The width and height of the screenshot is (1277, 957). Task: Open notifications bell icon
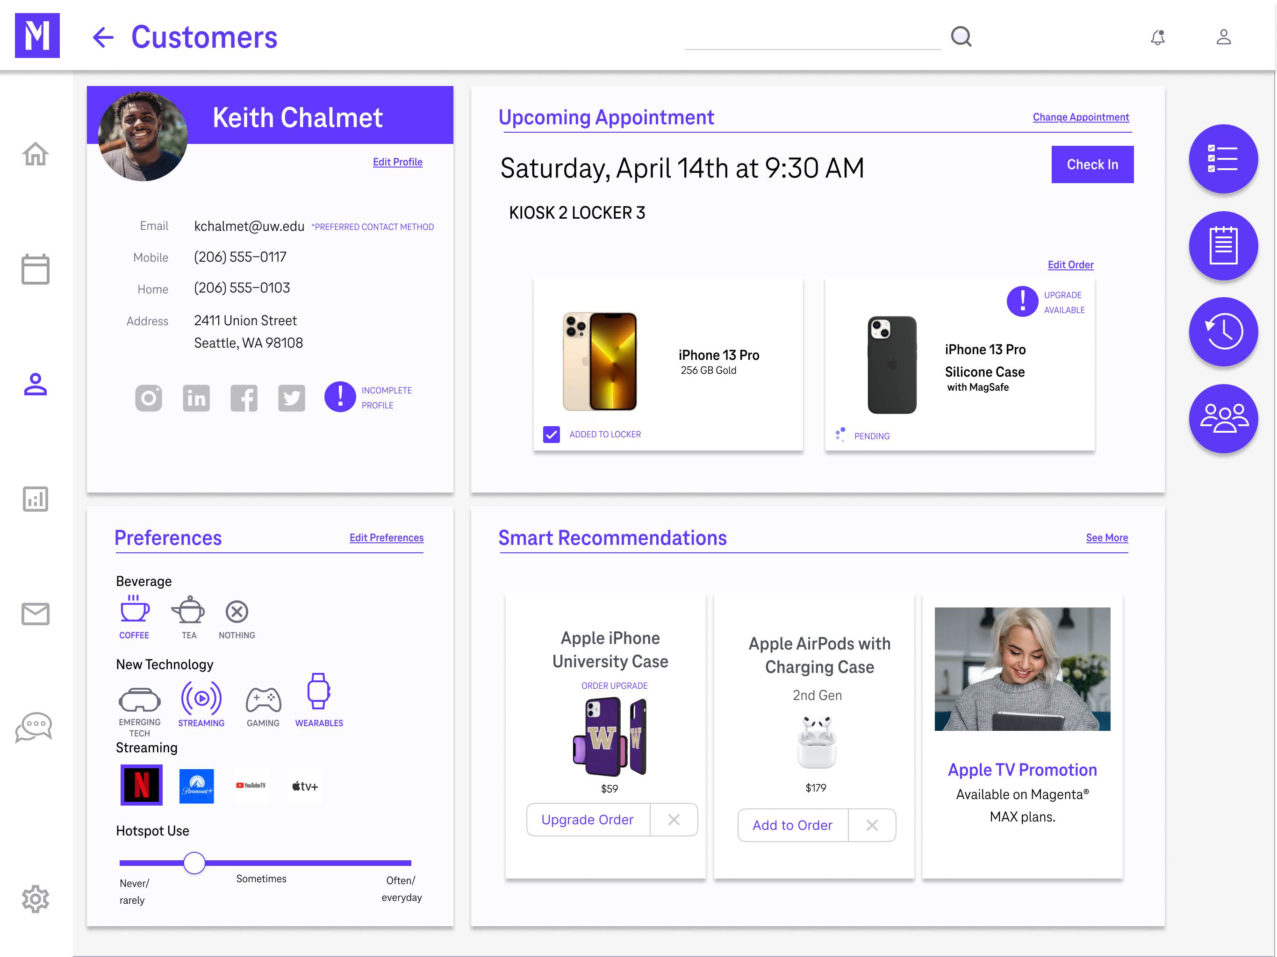1157,37
